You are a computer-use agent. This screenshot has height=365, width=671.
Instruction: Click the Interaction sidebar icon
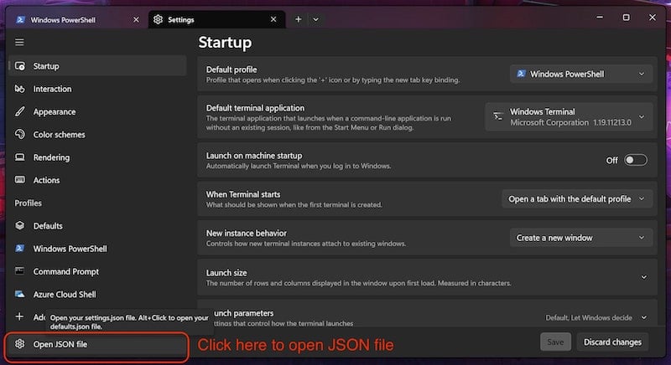(x=19, y=89)
